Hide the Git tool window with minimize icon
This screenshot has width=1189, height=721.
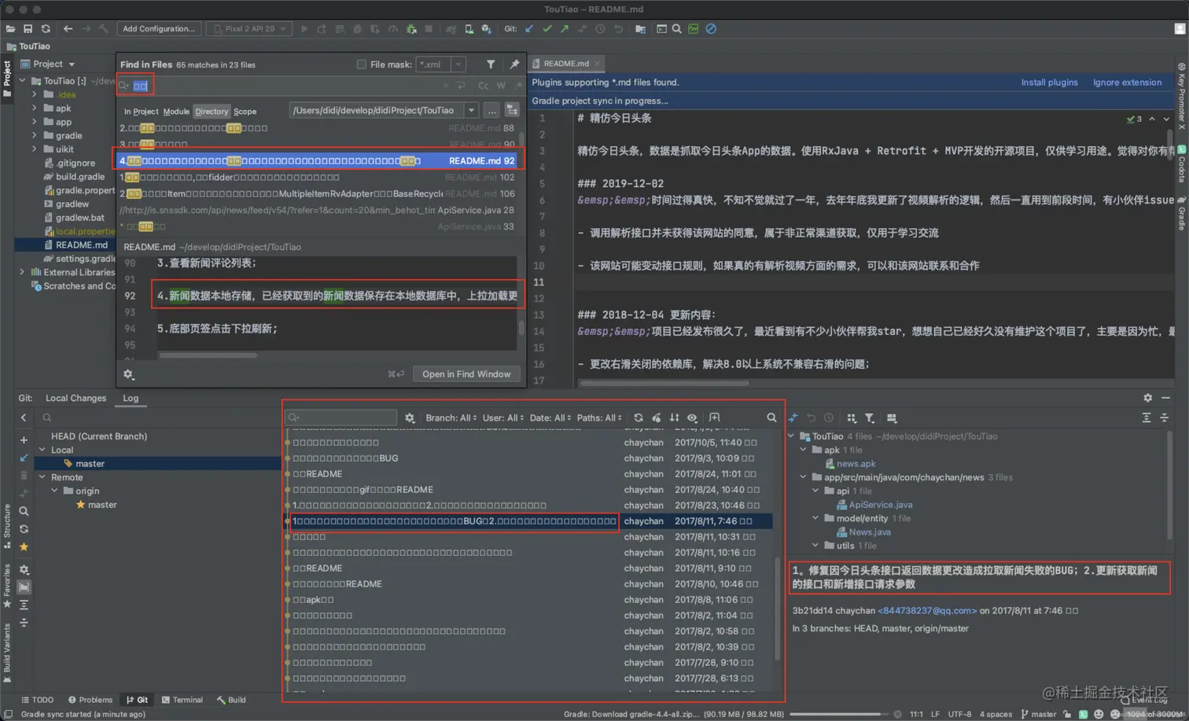tap(1165, 398)
